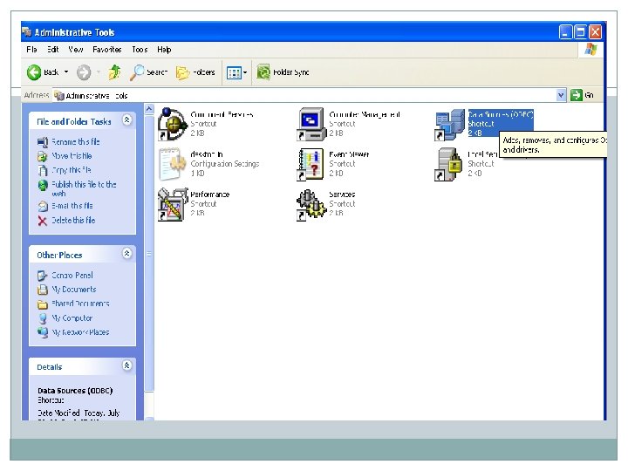Select the Event Viewer label text

click(x=349, y=154)
